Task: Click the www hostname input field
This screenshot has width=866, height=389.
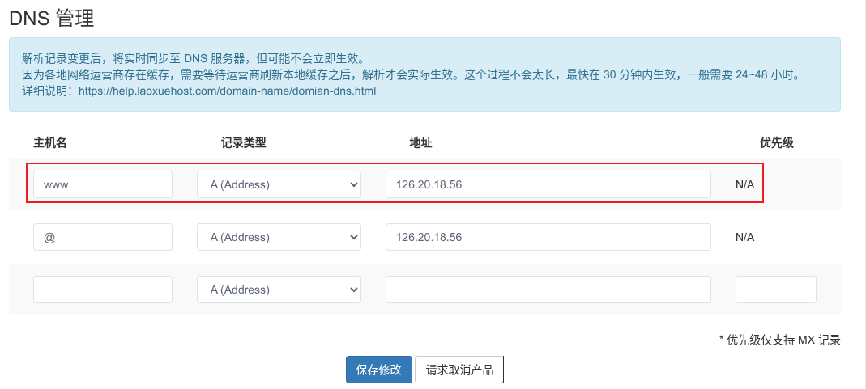Action: click(102, 184)
